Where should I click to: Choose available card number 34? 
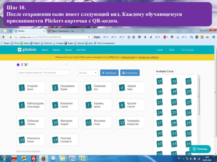click(x=174, y=144)
